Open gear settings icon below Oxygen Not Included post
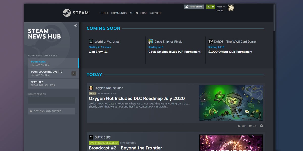Image resolution: width=303 pixels, height=151 pixels. click(x=261, y=126)
